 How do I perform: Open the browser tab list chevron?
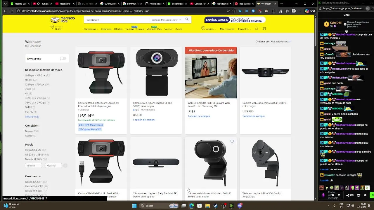[x=5, y=4]
